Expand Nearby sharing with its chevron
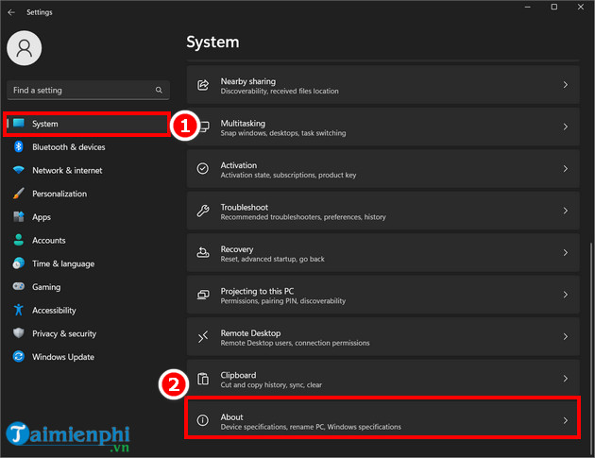 (566, 85)
